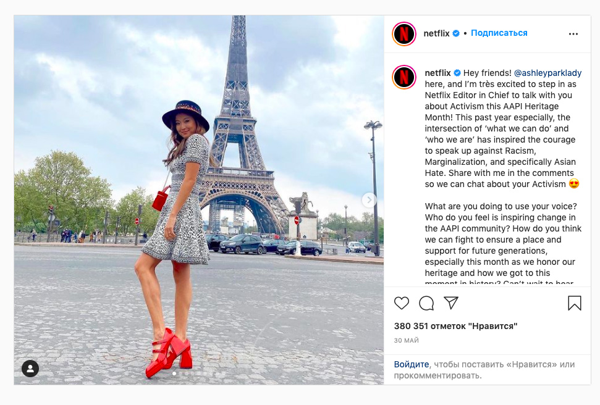Select the first carousel indicator dot
This screenshot has height=405, width=600.
(x=174, y=374)
